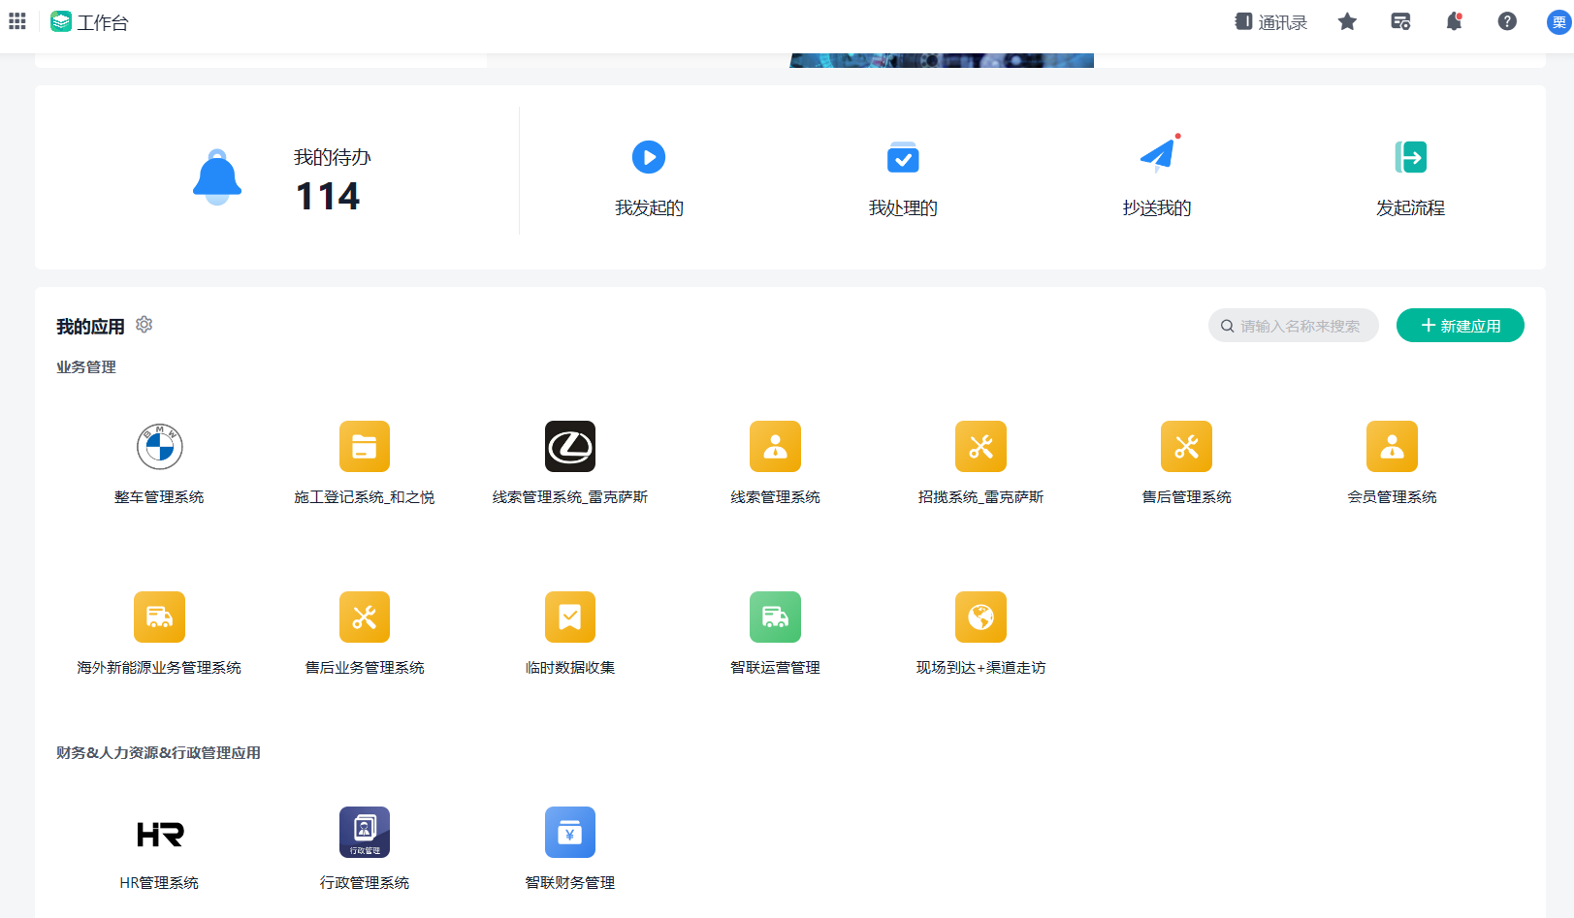Select 我发起的 play icon

coord(649,157)
